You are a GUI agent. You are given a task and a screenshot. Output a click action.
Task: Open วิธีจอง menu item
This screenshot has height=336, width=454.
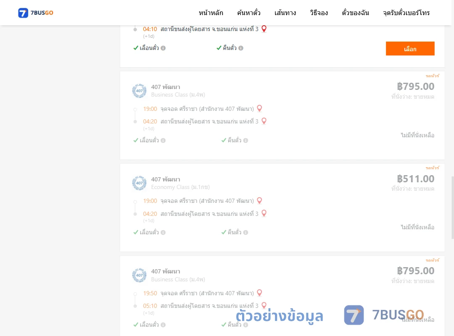click(x=319, y=13)
